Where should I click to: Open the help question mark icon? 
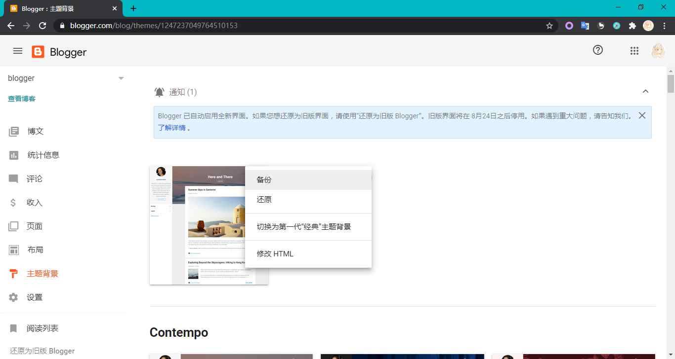click(598, 50)
